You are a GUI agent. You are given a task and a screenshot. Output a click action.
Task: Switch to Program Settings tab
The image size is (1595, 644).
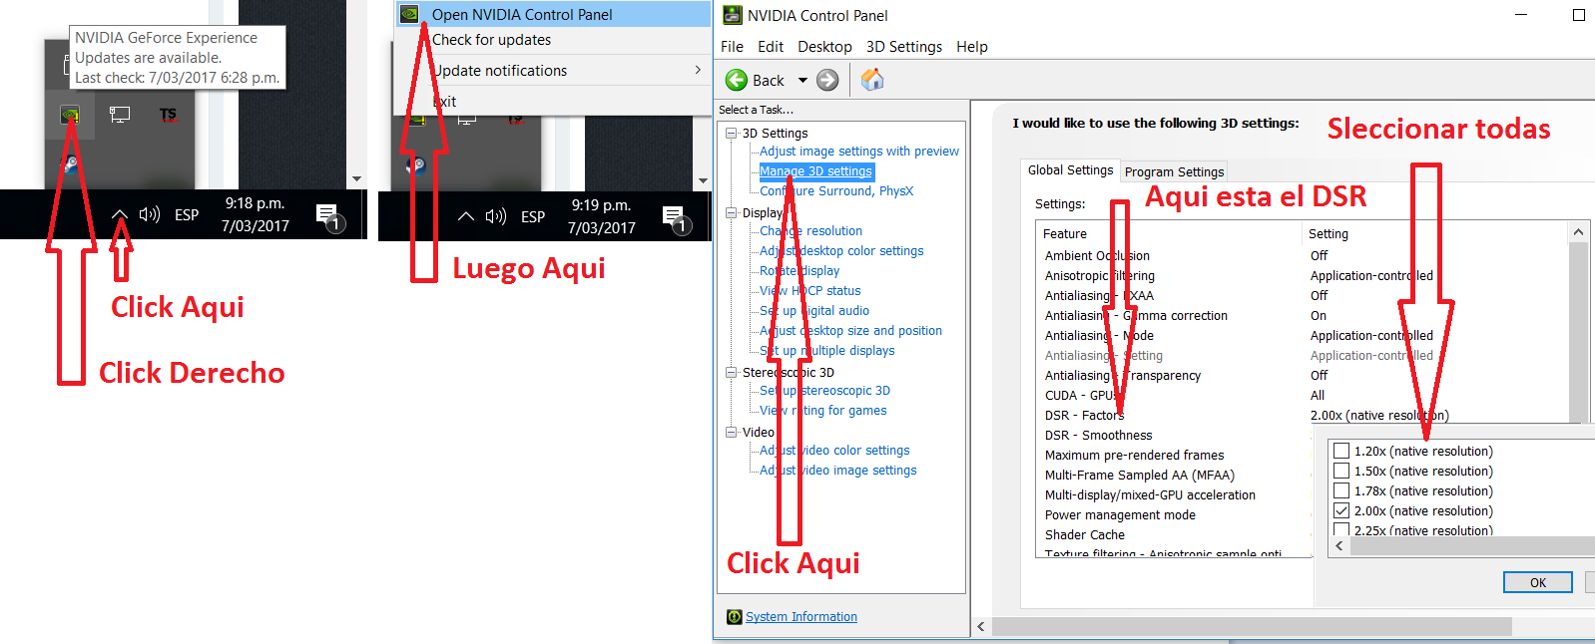1174,171
